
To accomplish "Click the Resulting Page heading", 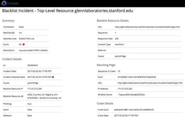I will tap(106, 65).
